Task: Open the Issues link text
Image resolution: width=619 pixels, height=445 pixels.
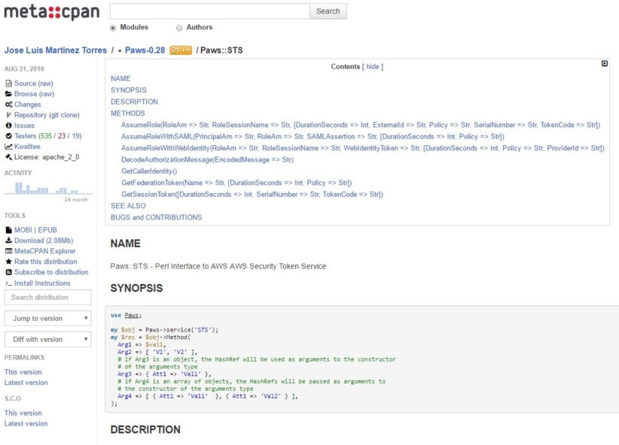Action: (x=25, y=126)
